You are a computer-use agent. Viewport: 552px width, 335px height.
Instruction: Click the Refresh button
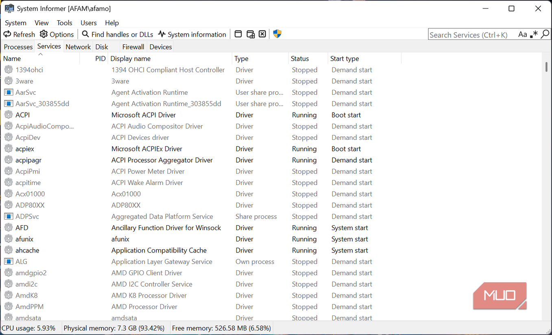(20, 34)
